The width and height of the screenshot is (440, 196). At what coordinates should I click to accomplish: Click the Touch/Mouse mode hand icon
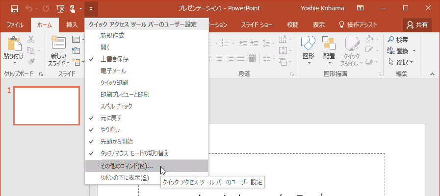tap(73, 9)
